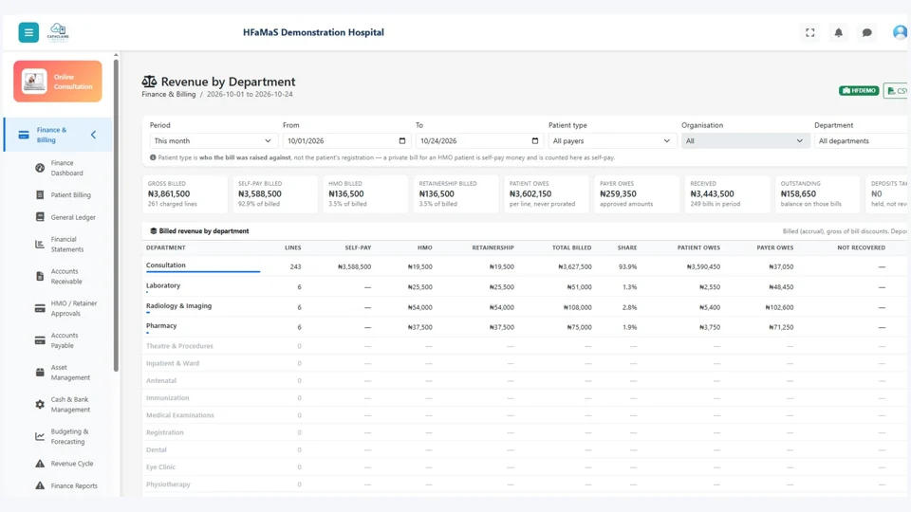
Task: Click the Finance Reports warning icon
Action: 40,485
